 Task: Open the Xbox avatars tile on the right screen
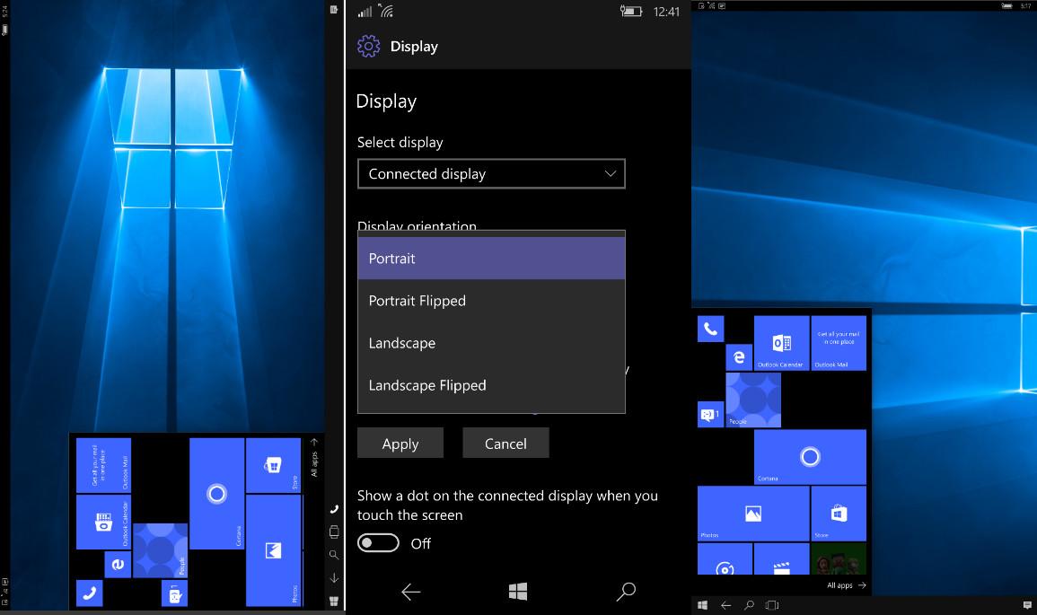[x=839, y=559]
